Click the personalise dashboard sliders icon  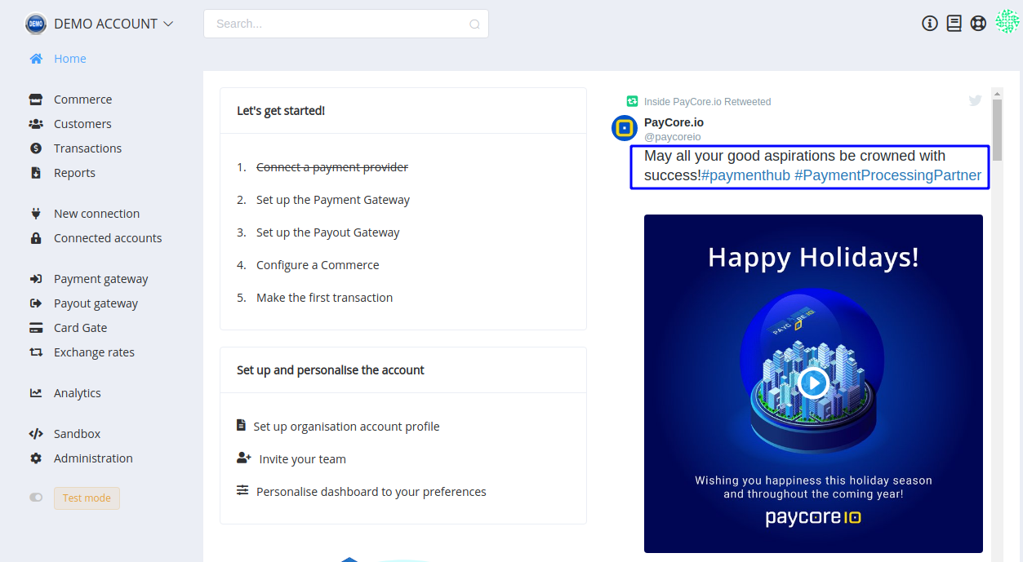[x=242, y=491]
